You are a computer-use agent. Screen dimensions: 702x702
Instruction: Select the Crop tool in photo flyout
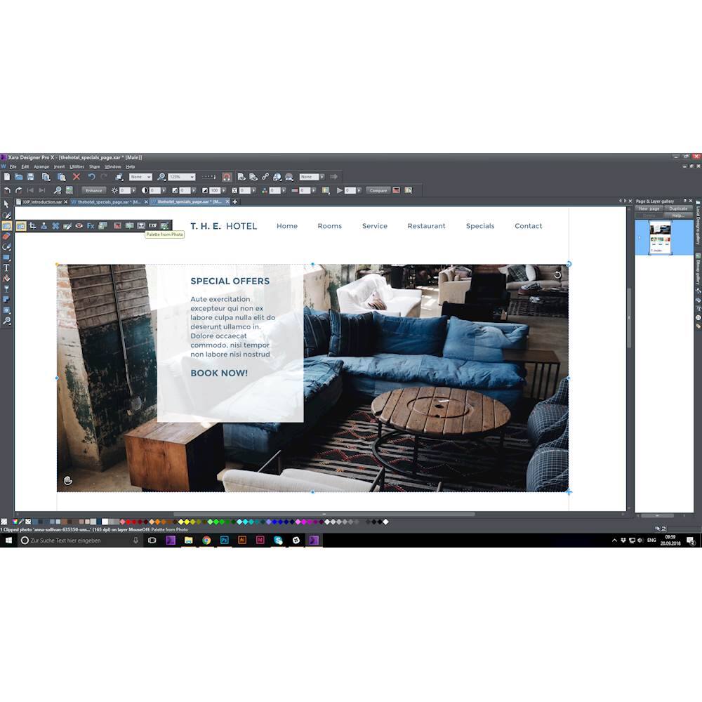[x=32, y=226]
